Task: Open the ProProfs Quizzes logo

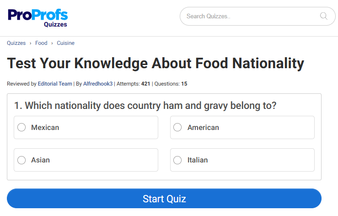Action: point(38,17)
